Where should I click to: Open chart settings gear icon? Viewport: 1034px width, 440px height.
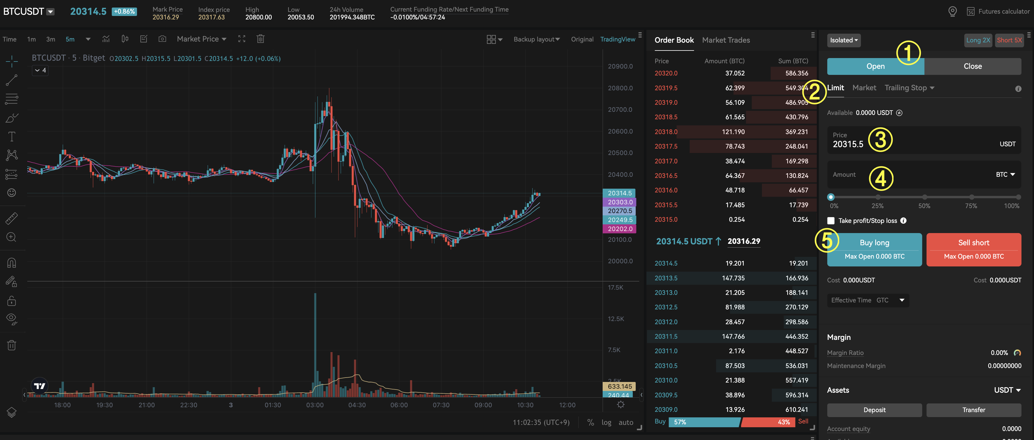[x=621, y=405]
